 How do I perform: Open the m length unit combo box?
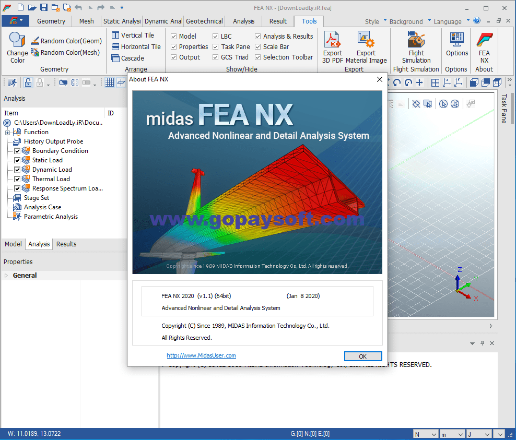(452, 434)
